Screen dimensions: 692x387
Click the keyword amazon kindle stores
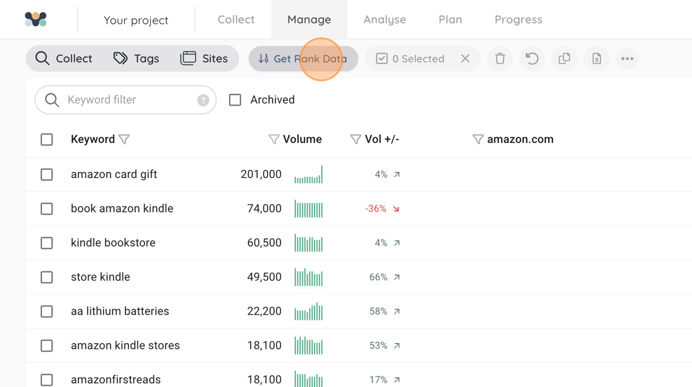125,346
